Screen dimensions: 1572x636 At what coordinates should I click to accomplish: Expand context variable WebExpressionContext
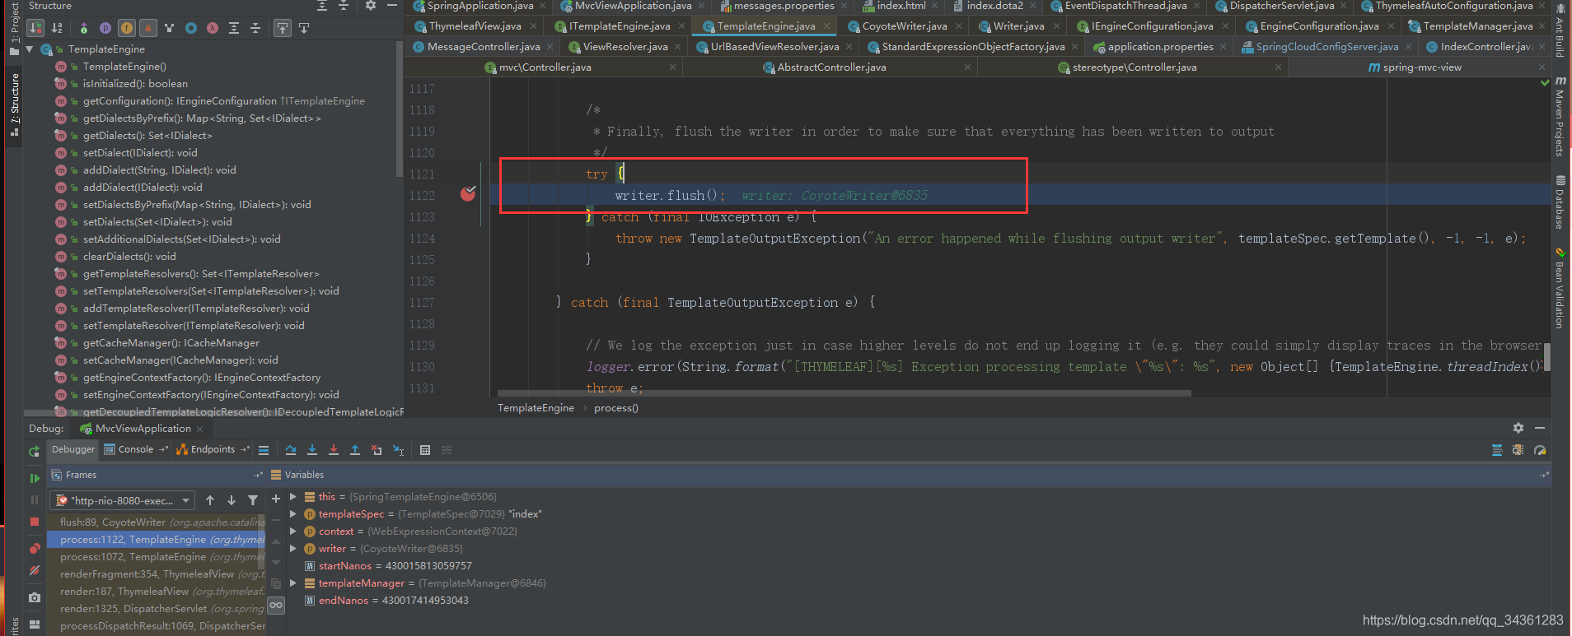pyautogui.click(x=293, y=532)
